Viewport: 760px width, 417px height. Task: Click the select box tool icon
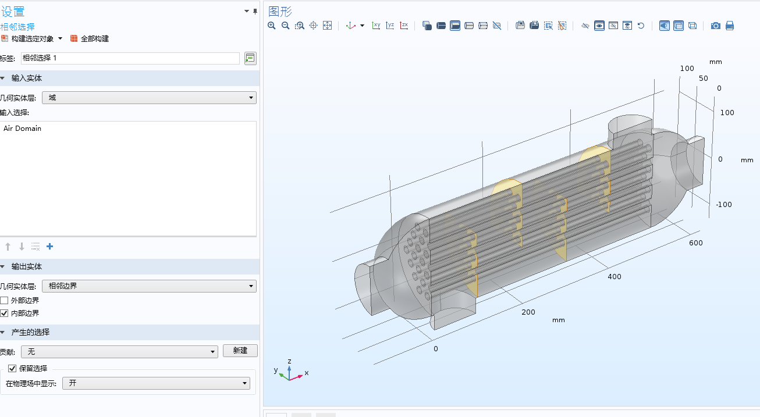(520, 26)
